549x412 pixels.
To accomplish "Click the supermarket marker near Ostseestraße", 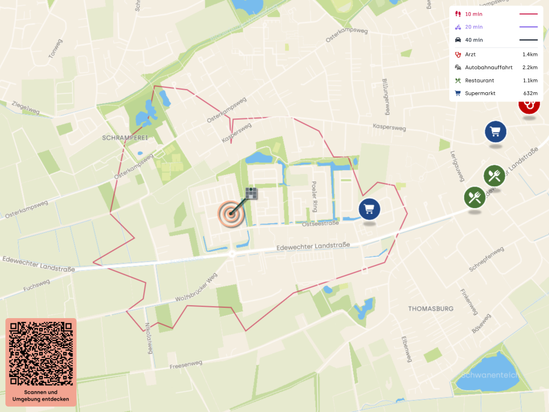I will pyautogui.click(x=369, y=209).
